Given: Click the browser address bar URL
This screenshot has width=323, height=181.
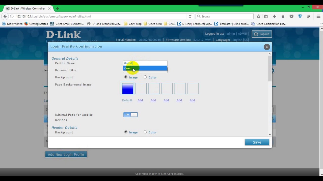Looking at the screenshot, I should pos(101,16).
